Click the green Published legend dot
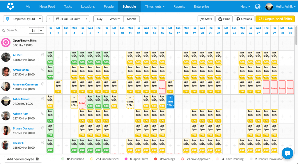Image resolution: width=298 pixels, height=164 pixels. pyautogui.click(x=63, y=159)
